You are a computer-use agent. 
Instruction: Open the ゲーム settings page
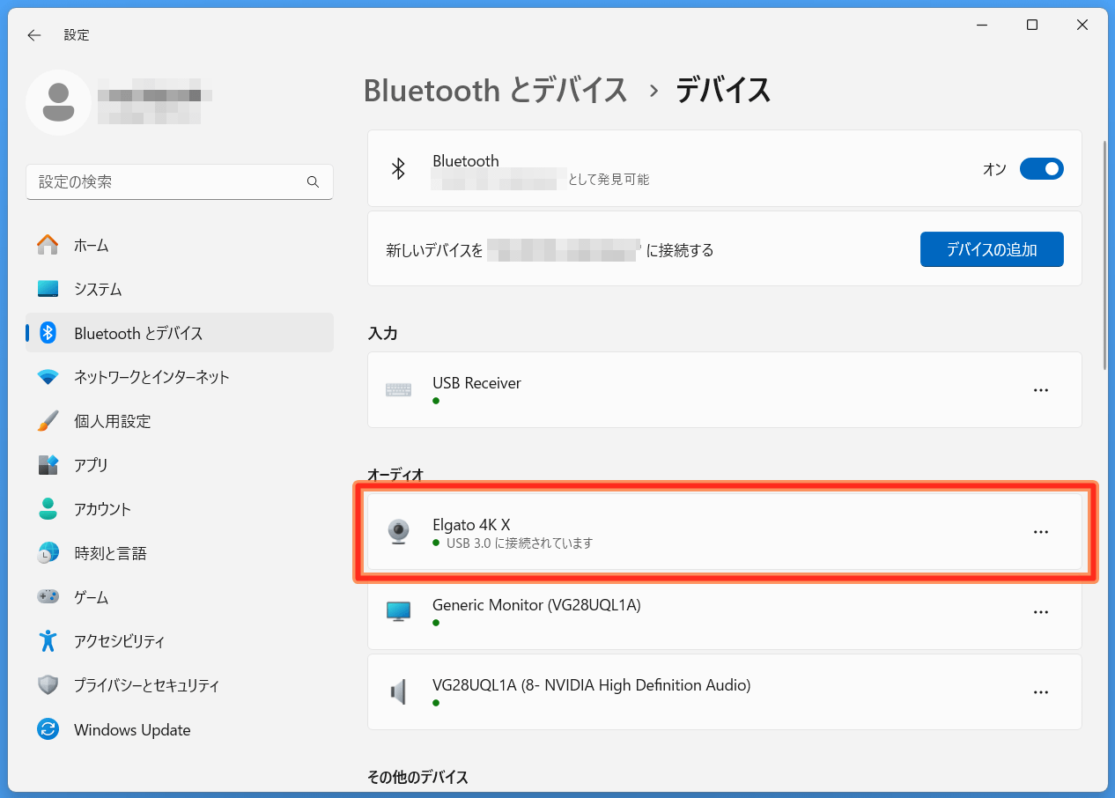pyautogui.click(x=180, y=597)
